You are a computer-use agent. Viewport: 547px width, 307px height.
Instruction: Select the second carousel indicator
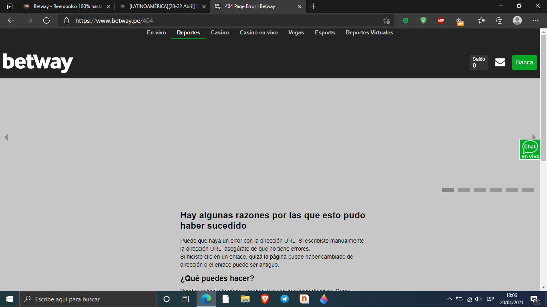[464, 190]
